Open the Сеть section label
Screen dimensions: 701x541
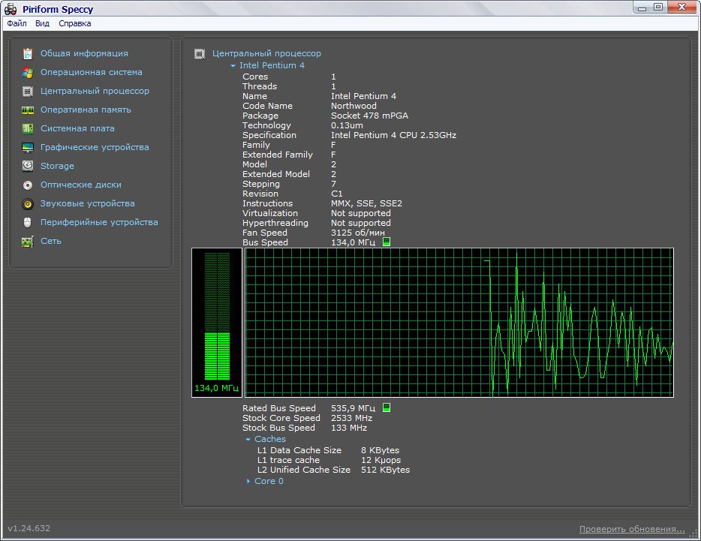click(51, 241)
